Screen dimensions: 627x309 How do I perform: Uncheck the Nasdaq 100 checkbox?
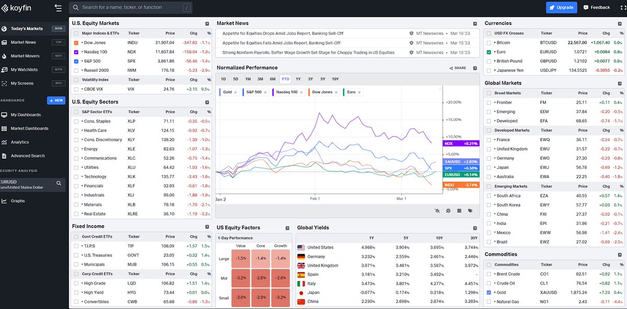(x=76, y=52)
